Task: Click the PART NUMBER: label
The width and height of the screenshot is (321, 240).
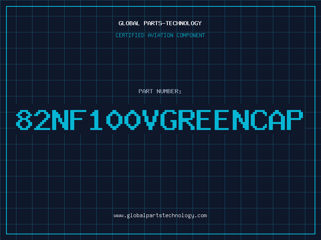Action: 160,91
